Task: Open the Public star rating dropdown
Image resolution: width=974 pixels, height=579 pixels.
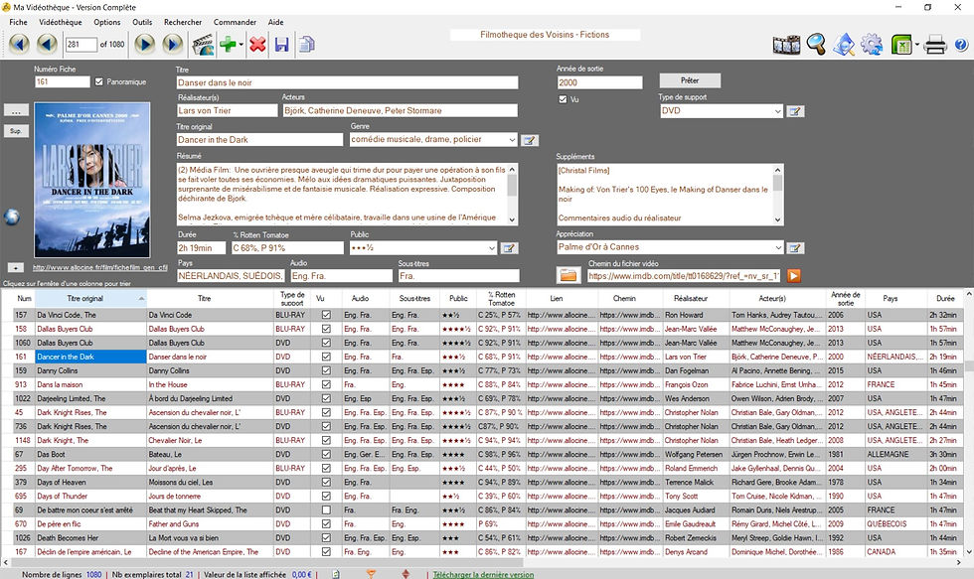Action: (x=491, y=248)
